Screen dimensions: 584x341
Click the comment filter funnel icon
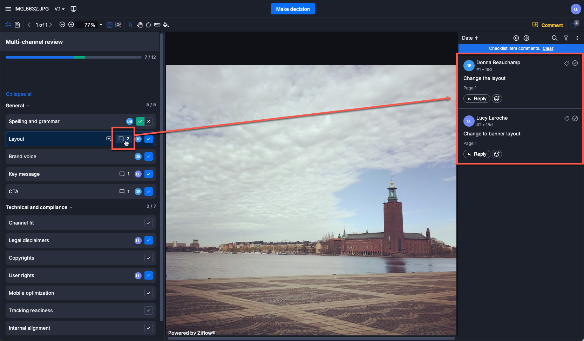pos(566,38)
